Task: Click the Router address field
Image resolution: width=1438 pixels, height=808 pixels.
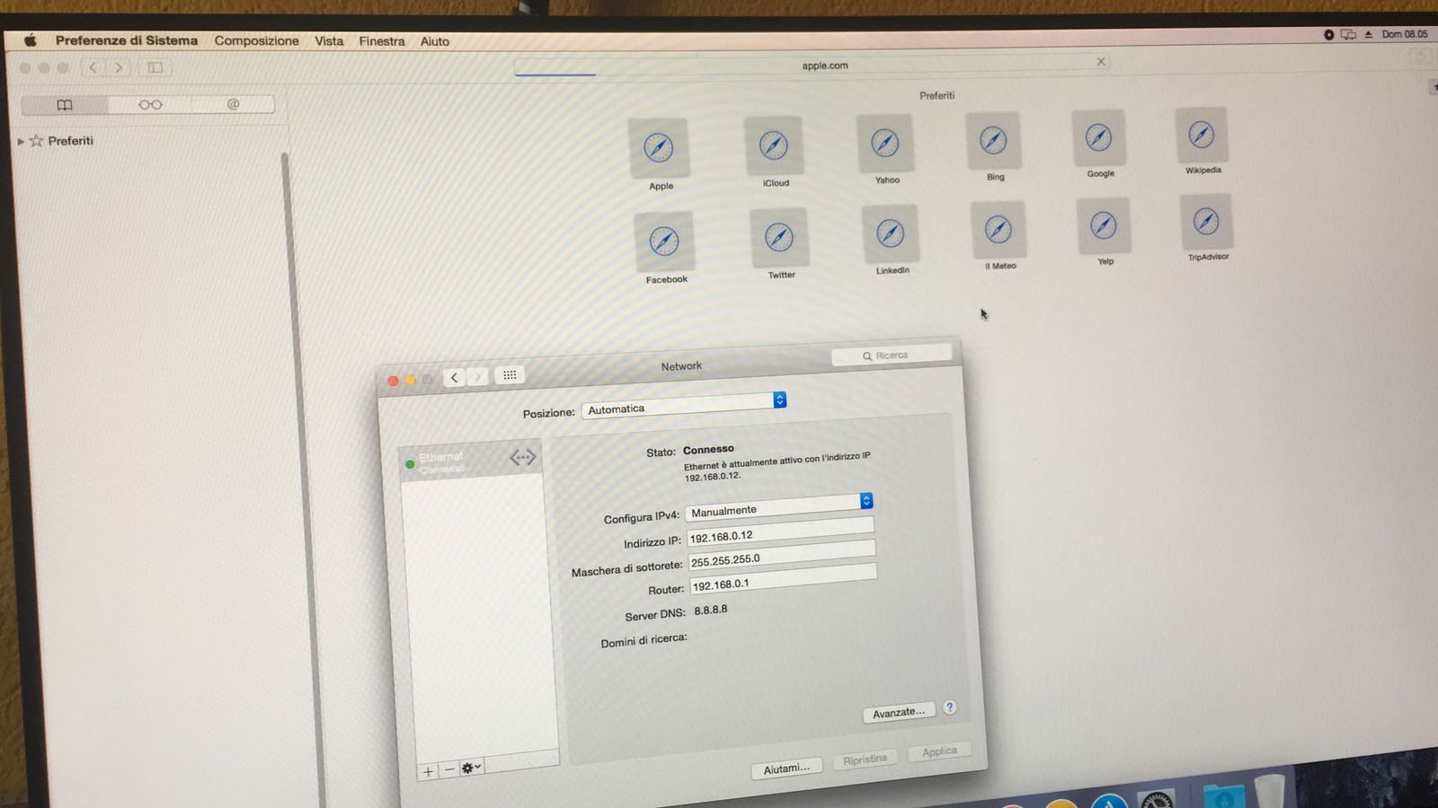Action: click(784, 579)
